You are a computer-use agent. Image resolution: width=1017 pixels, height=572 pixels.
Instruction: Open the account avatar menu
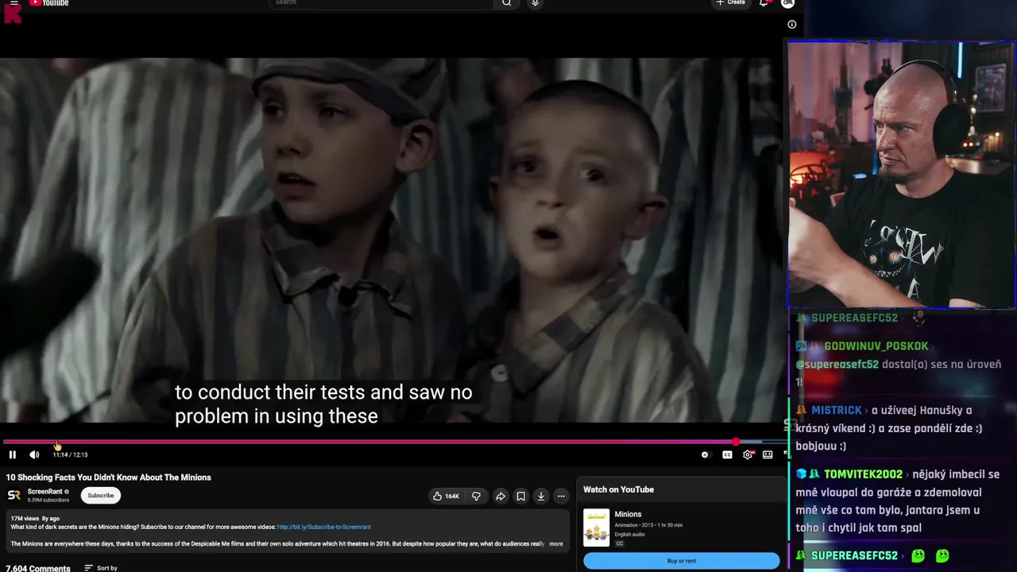tap(787, 3)
